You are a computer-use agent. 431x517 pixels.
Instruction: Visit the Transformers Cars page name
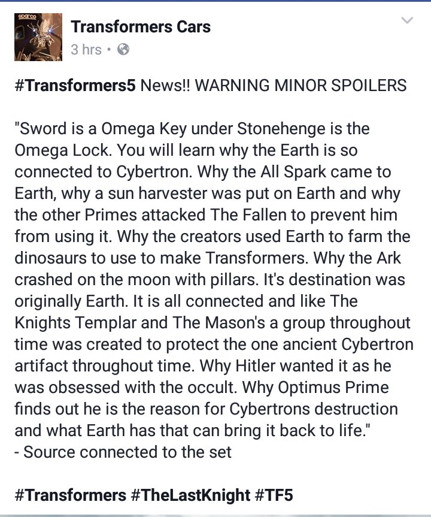click(141, 26)
